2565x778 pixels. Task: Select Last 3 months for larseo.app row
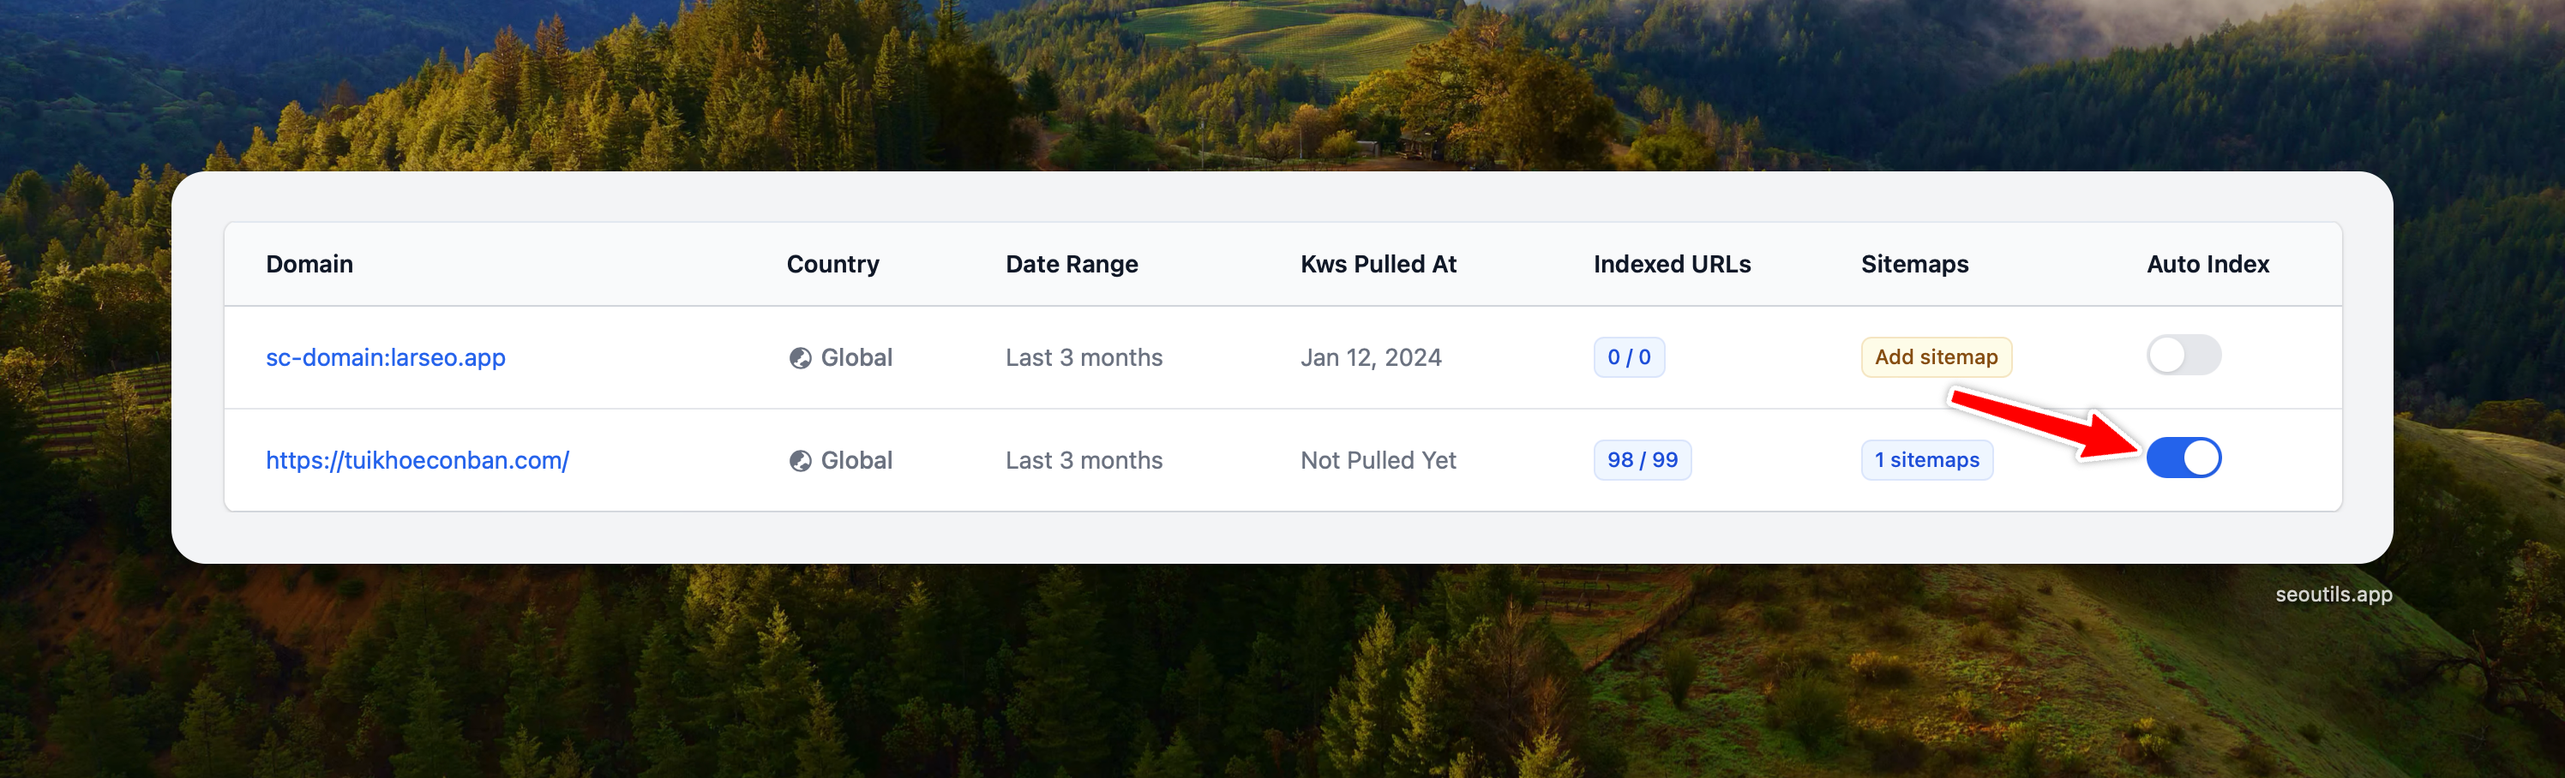coord(1084,358)
